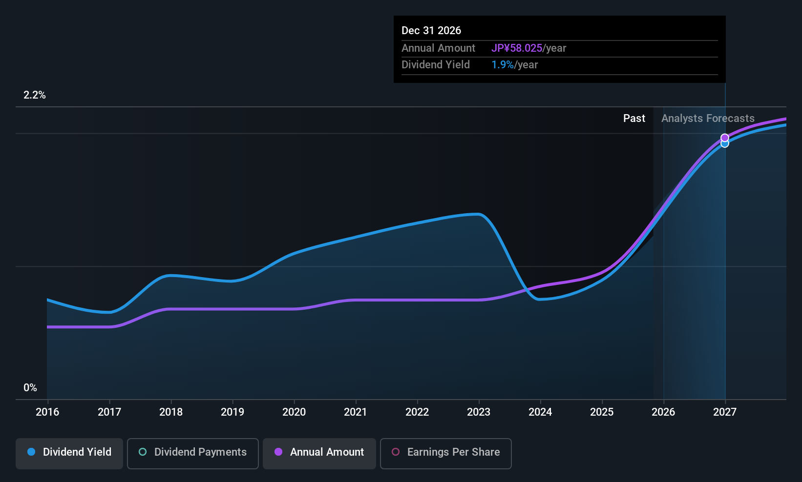Click the teal Dividend Payments legend circle

[143, 452]
